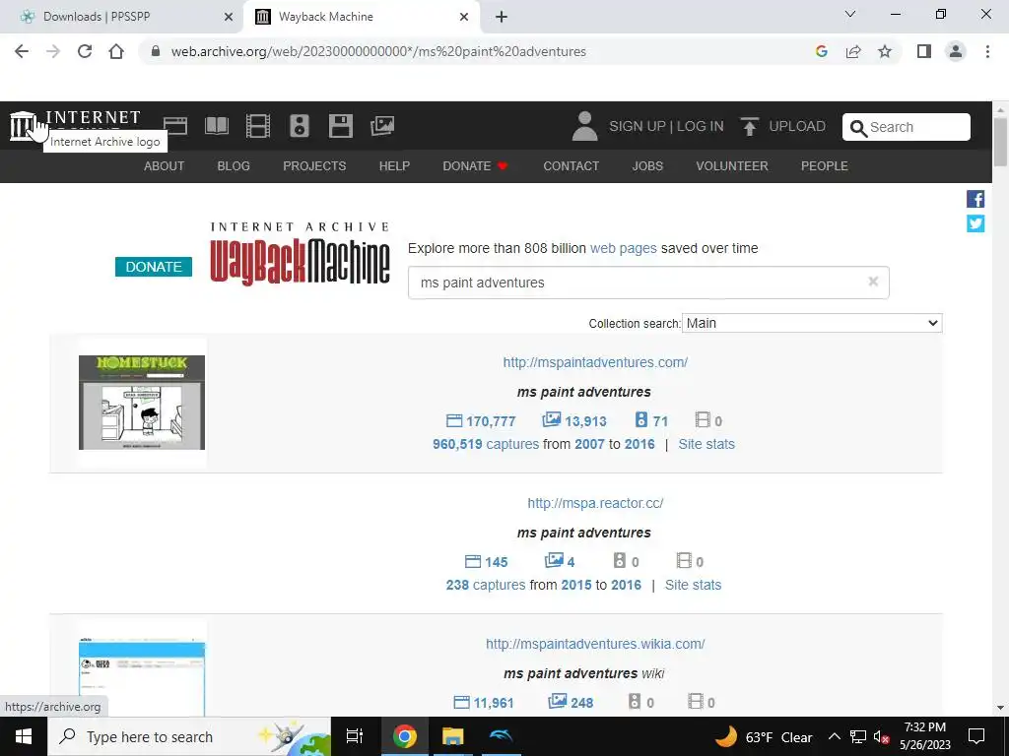Click 960,519 captures link
This screenshot has height=756, width=1009.
coord(486,444)
